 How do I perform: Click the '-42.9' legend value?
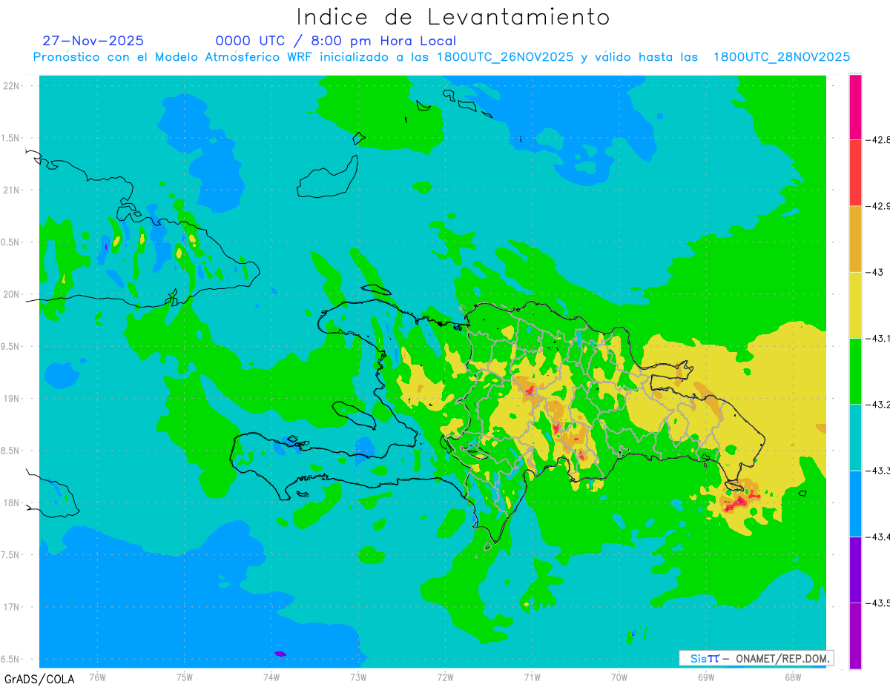[x=877, y=206]
